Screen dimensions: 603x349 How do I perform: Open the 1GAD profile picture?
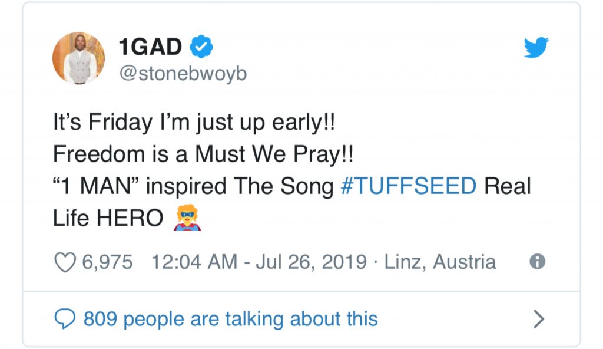pos(78,58)
